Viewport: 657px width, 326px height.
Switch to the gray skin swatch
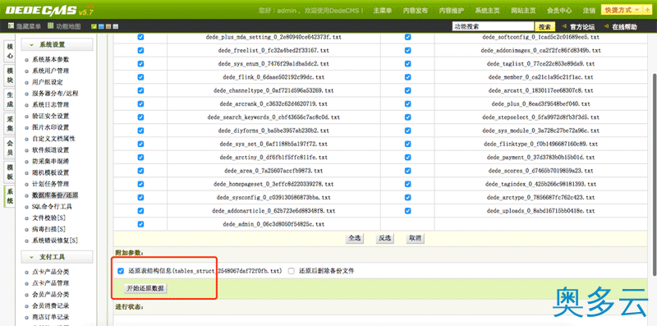[x=115, y=26]
